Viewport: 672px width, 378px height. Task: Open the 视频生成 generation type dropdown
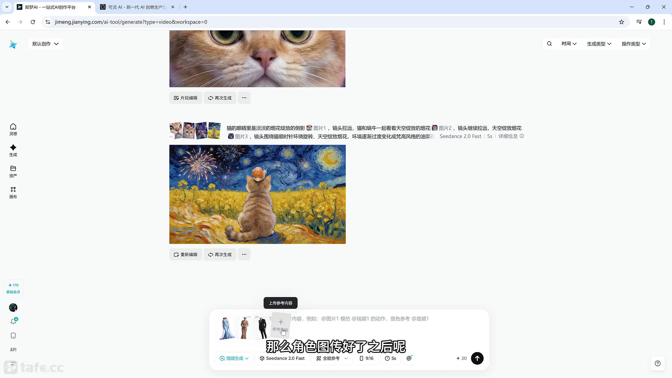pyautogui.click(x=233, y=358)
